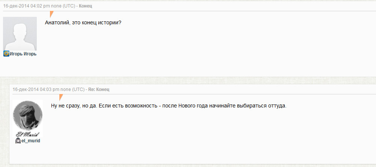This screenshot has width=376, height=167.
Task: Click the Mail.ru icon beside Игорь Игорь
Action: (x=6, y=54)
